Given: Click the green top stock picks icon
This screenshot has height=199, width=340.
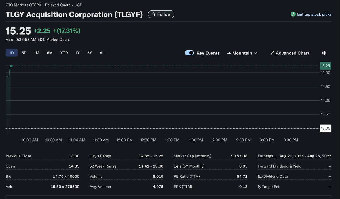Looking at the screenshot, I should 293,14.
